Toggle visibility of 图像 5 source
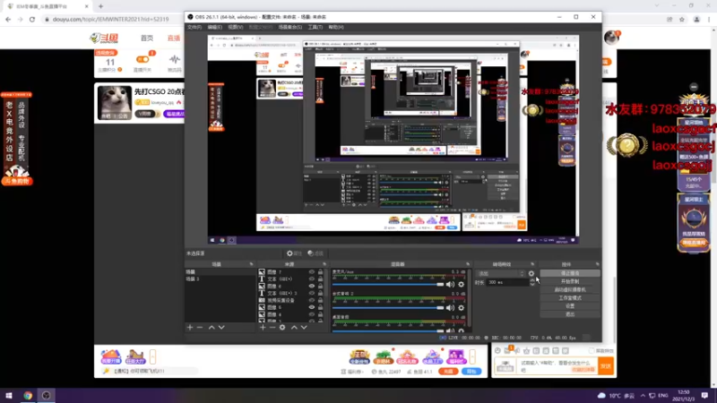 (x=311, y=307)
